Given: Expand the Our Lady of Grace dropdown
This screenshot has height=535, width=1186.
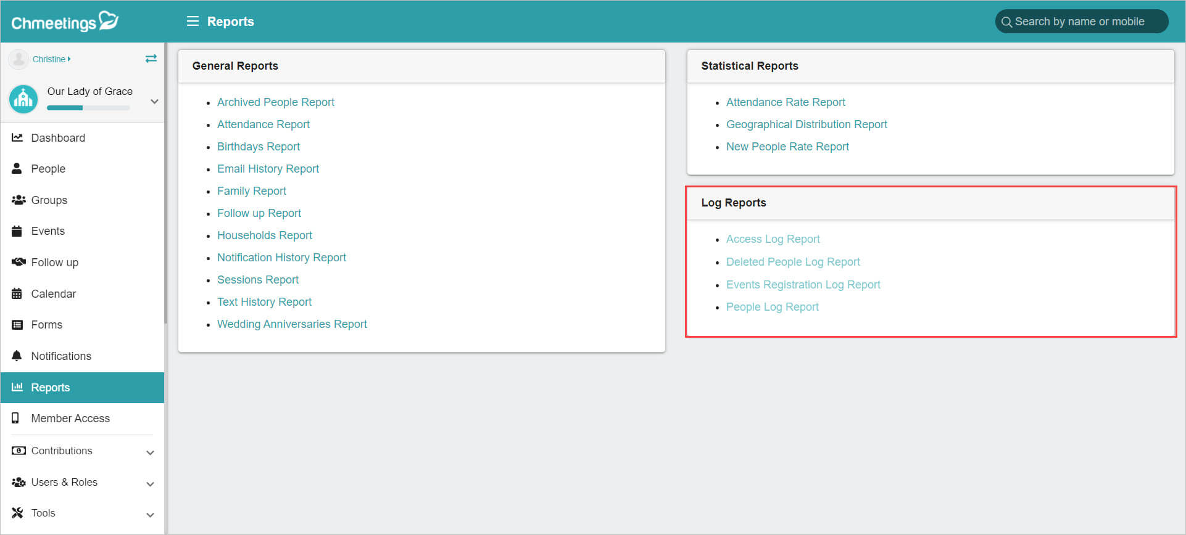Looking at the screenshot, I should tap(154, 102).
